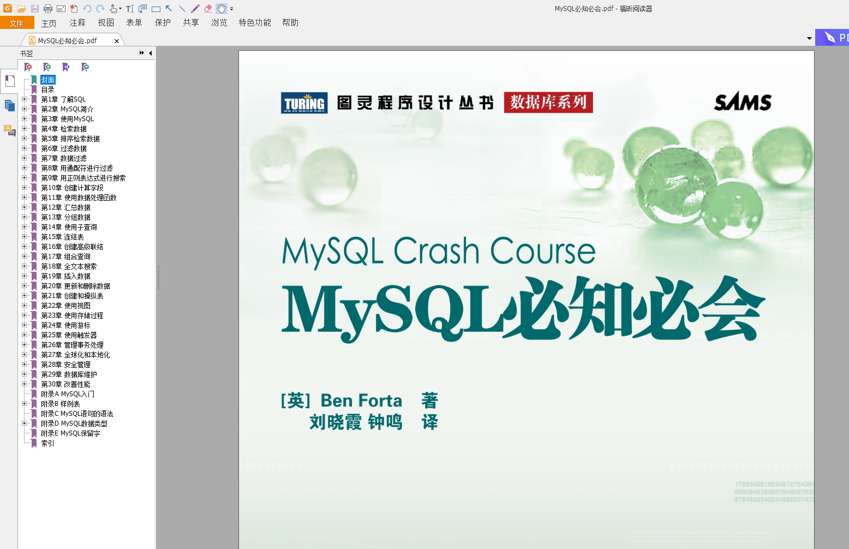Screen dimensions: 849x549
Task: Close the MySQL必知必会.pdf tab
Action: point(117,41)
